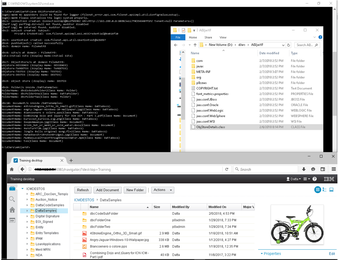The width and height of the screenshot is (339, 260).
Task: Open the Search icon in Navigator sidebar
Action: pos(12,199)
